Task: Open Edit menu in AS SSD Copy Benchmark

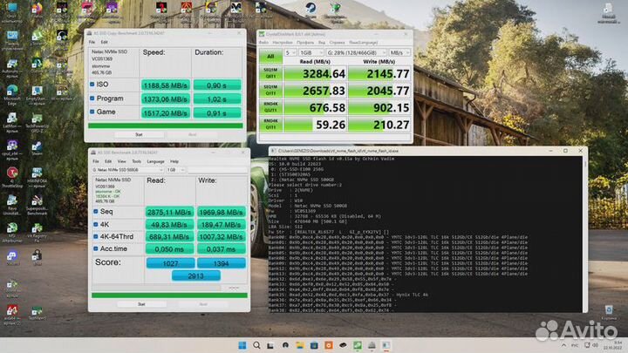Action: [104, 42]
